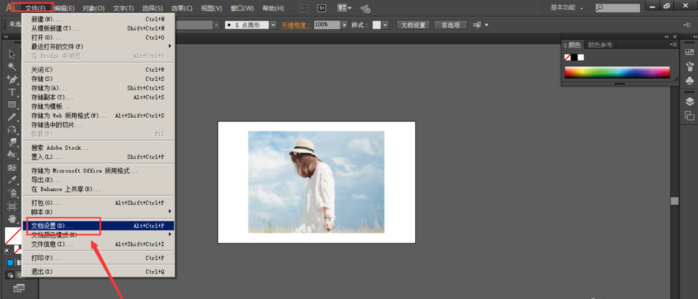
Task: Click the 首选项 button in control bar
Action: click(x=450, y=24)
